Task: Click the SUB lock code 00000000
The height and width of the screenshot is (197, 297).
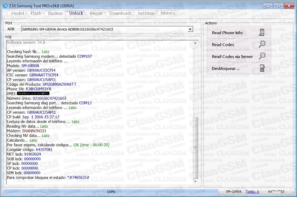Action: click(32, 159)
